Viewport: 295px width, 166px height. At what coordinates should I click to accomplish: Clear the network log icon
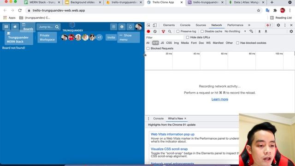[x=155, y=31]
